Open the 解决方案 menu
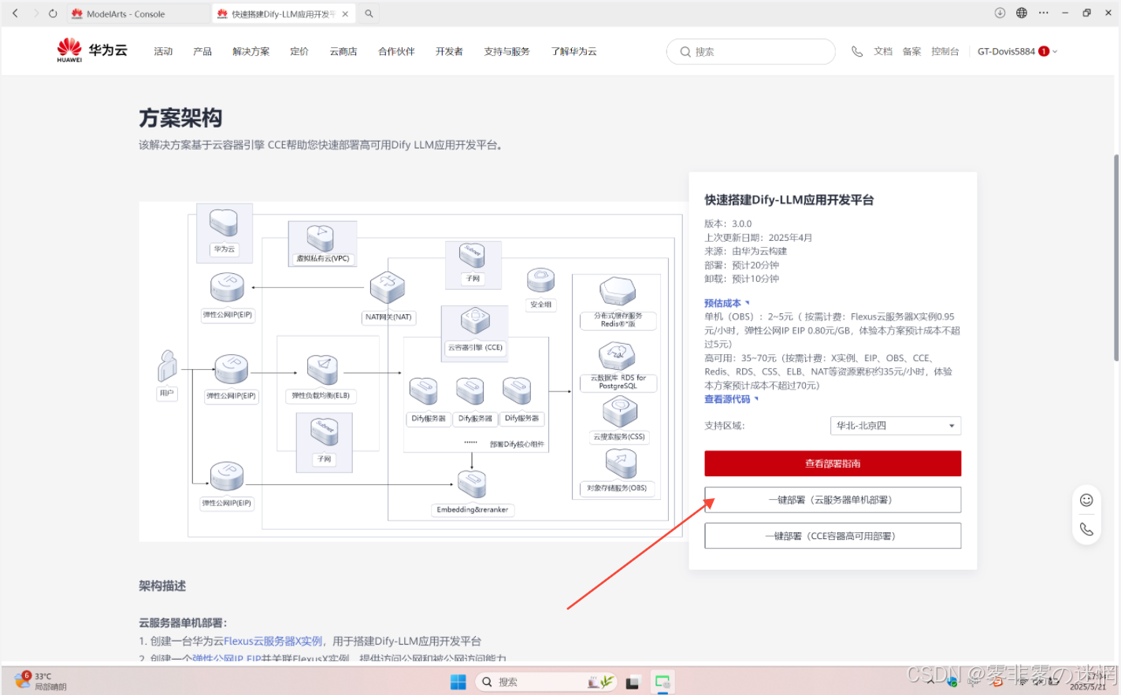The width and height of the screenshot is (1121, 695). click(251, 51)
